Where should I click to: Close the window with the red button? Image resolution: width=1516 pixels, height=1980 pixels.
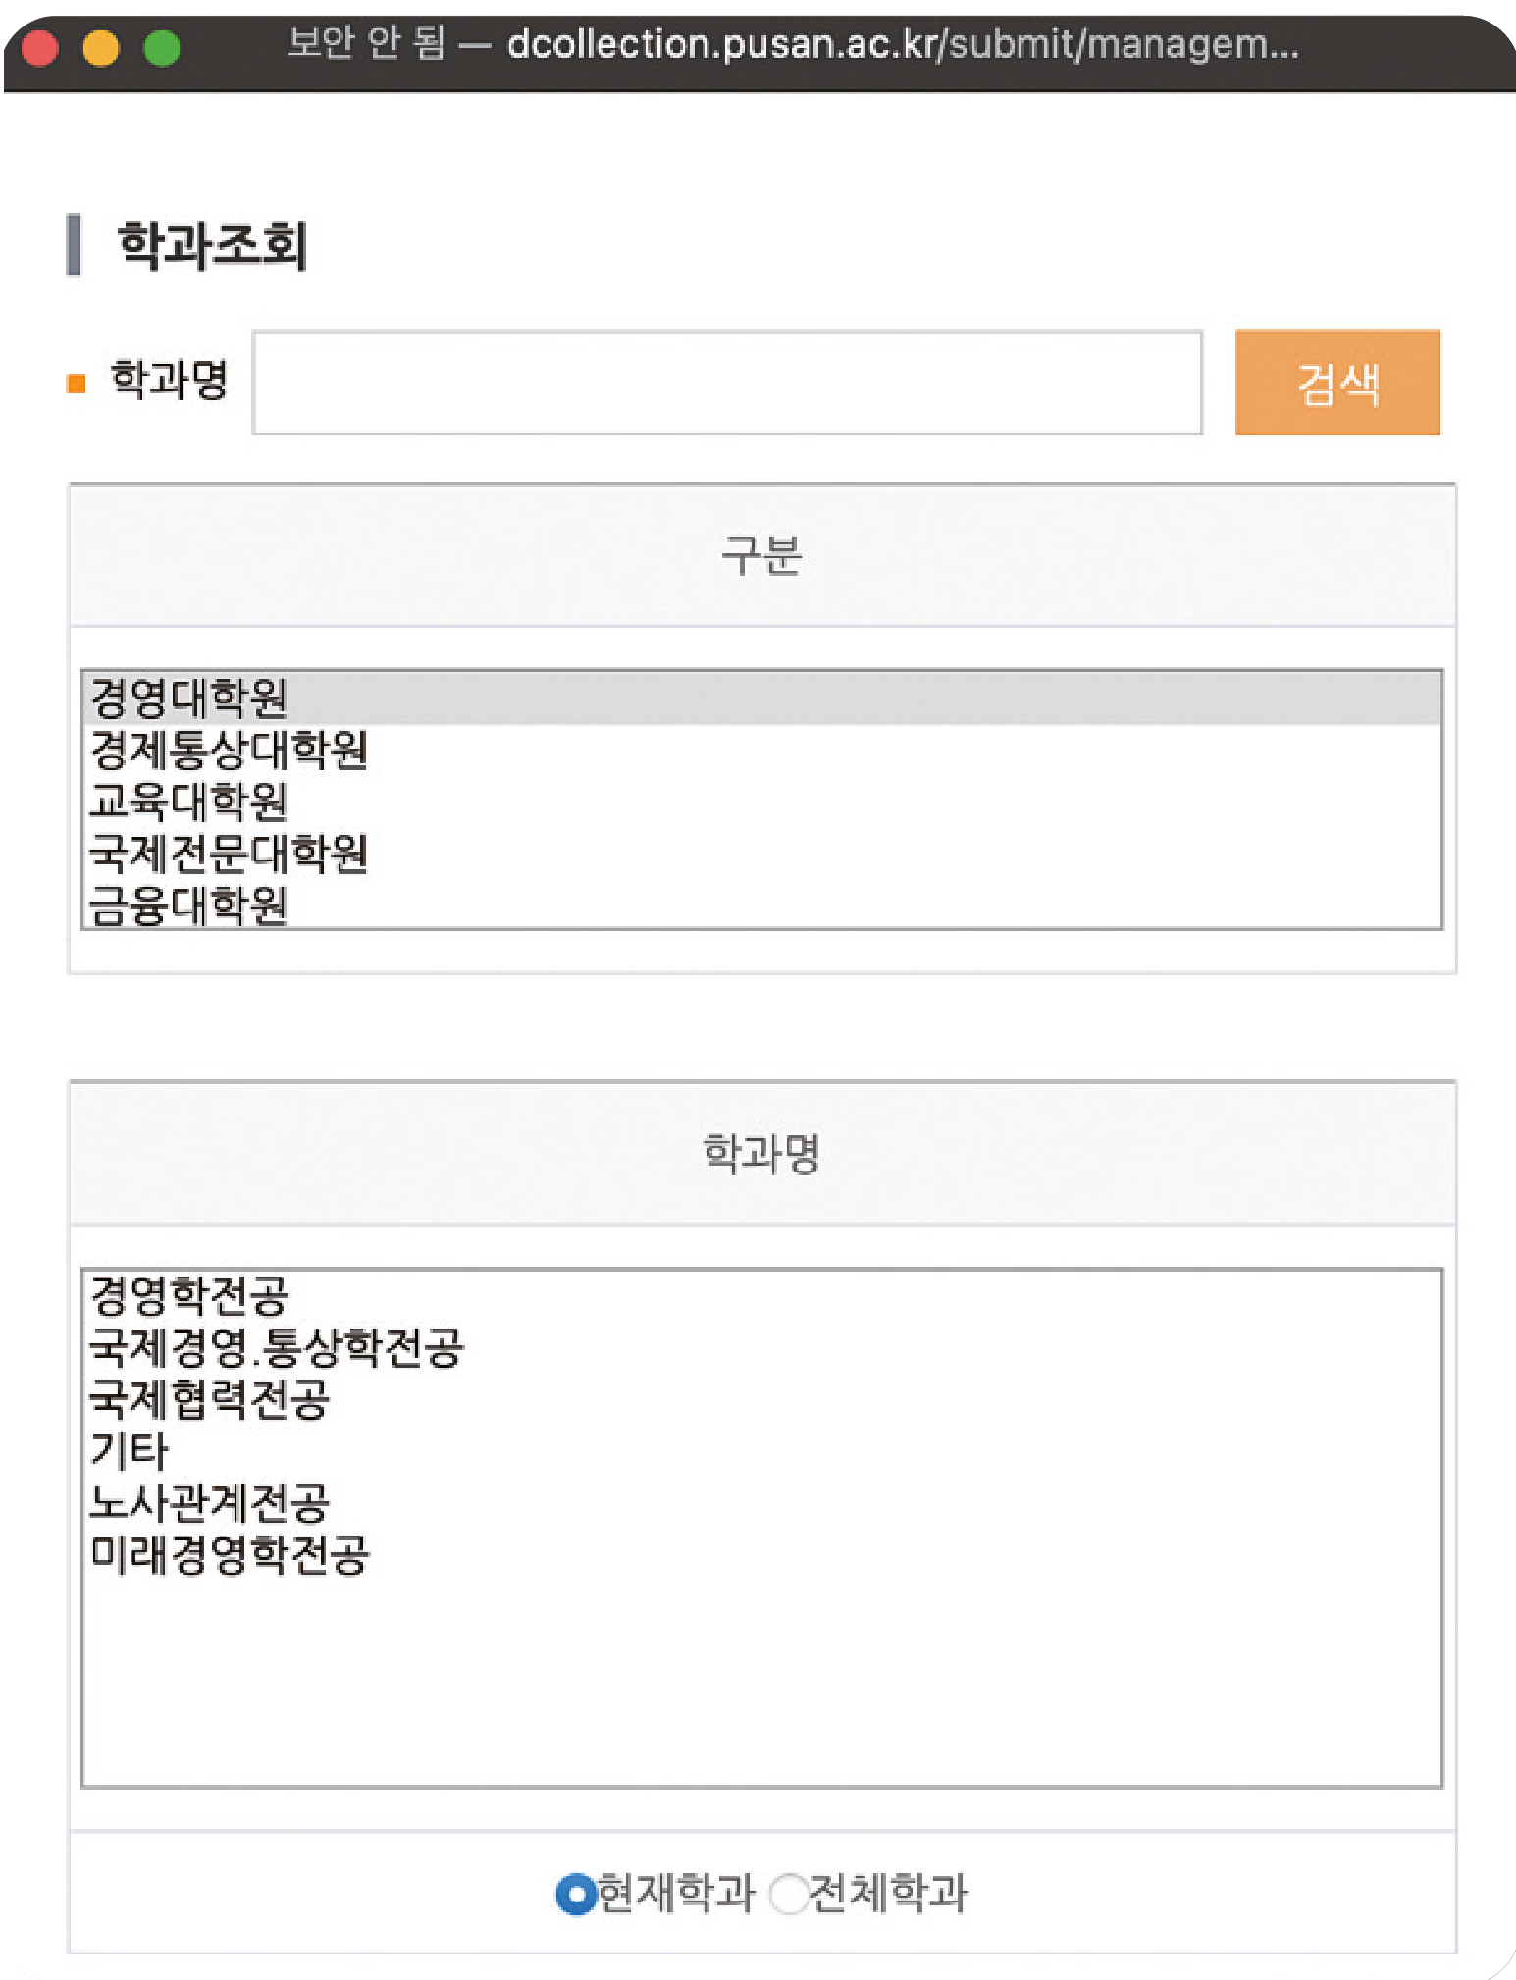[40, 47]
